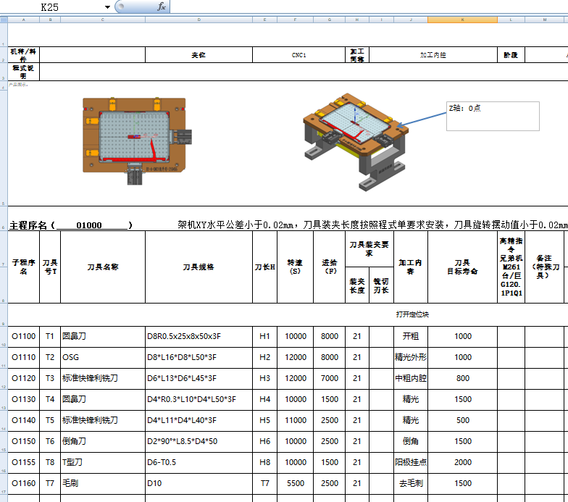The height and width of the screenshot is (502, 568).
Task: Click spec cell D6-T0.5
Action: (x=199, y=462)
